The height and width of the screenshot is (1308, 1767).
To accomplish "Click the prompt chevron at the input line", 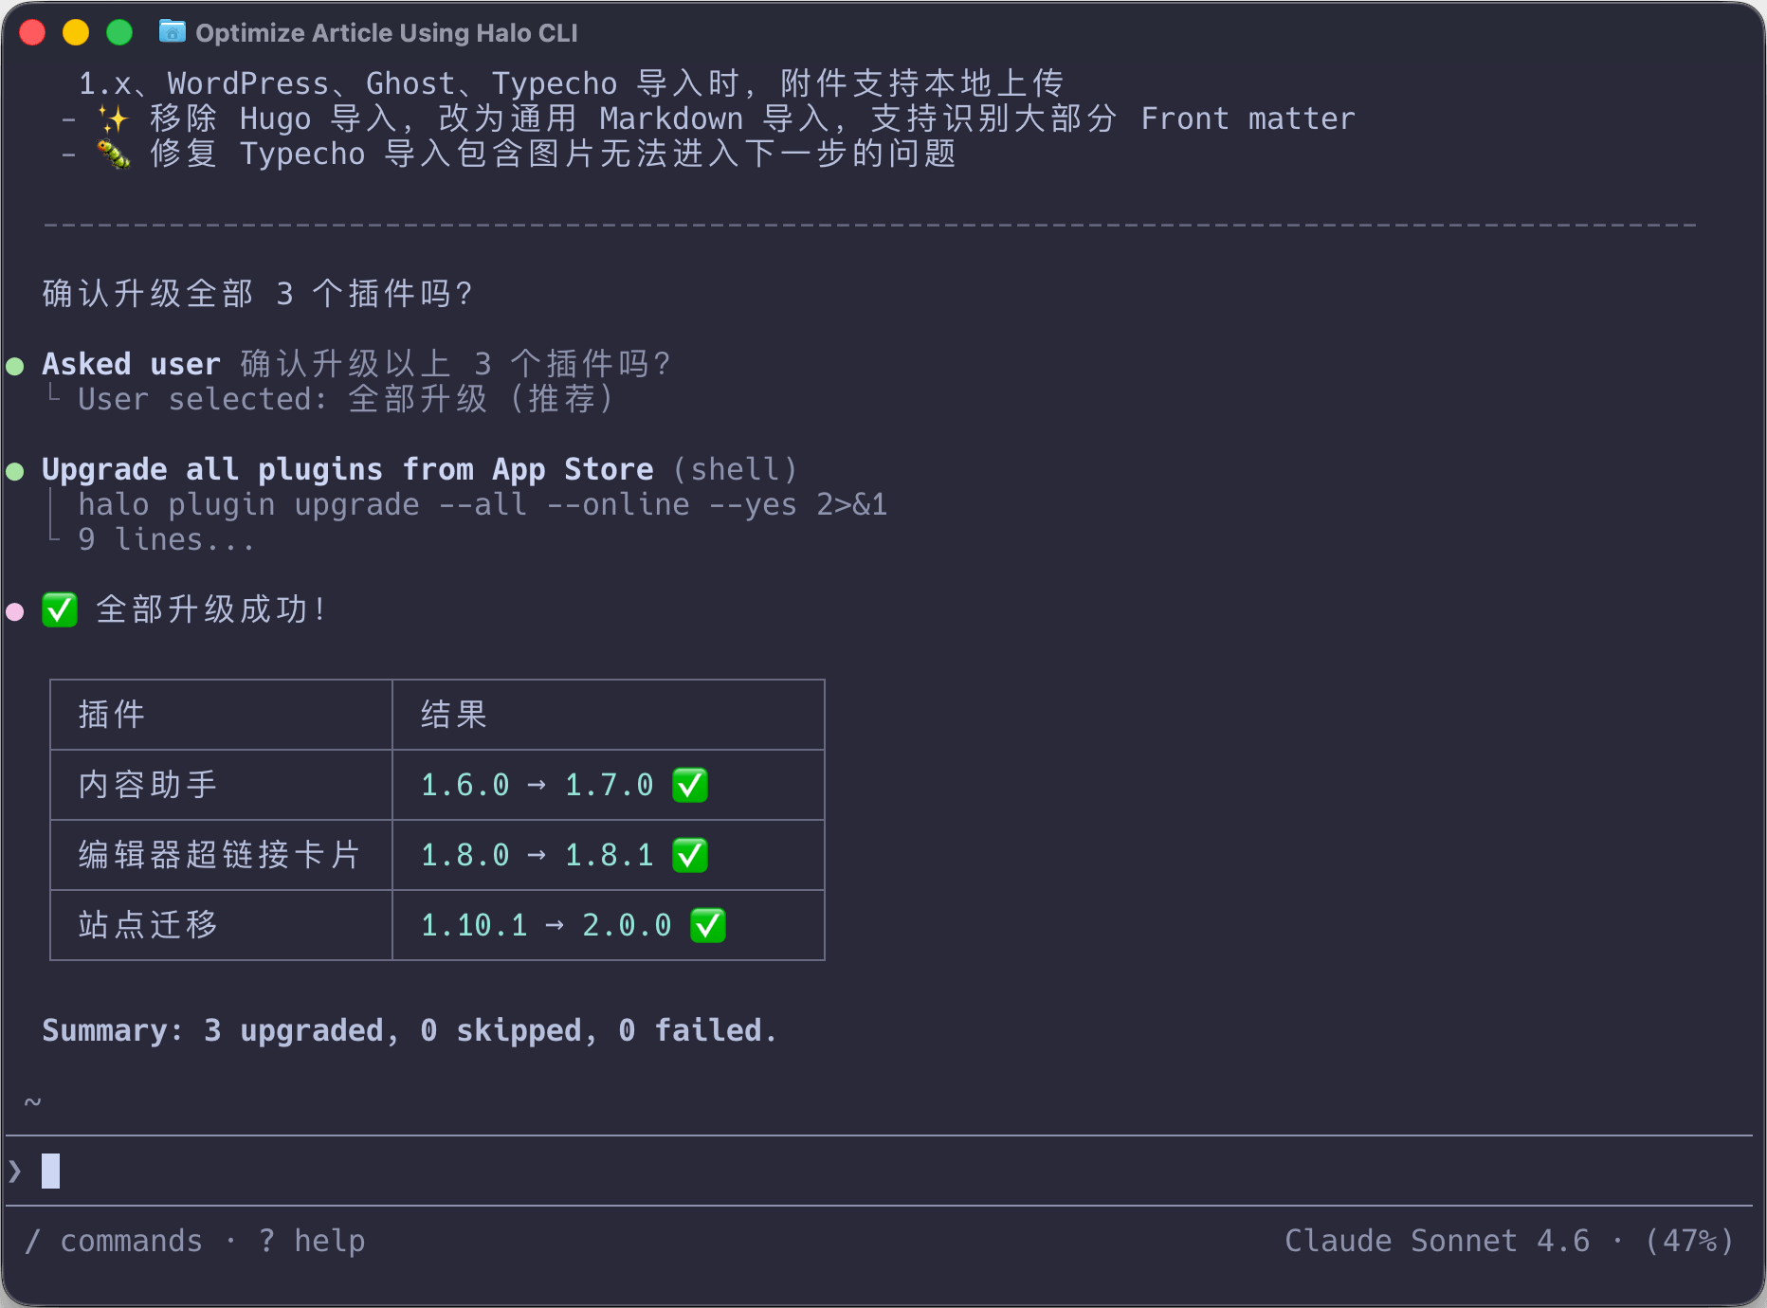I will click(15, 1172).
